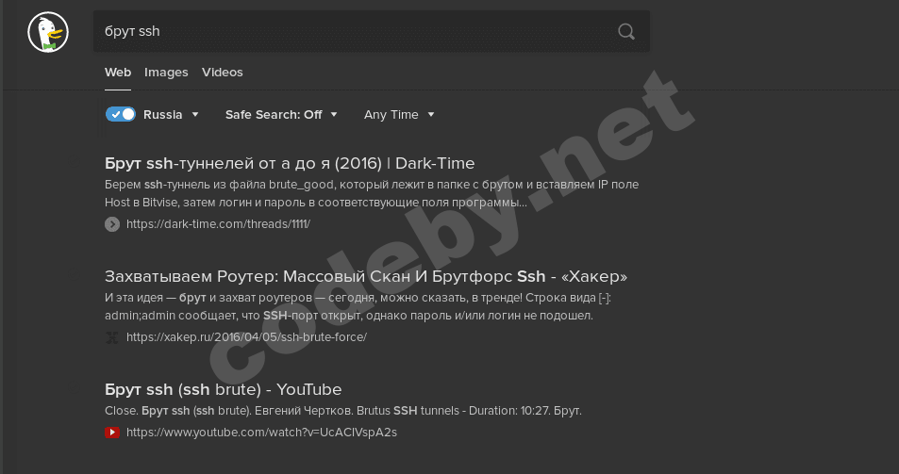The image size is (899, 474).
Task: Click snippet text starting "И эта идея — брут"
Action: point(358,307)
